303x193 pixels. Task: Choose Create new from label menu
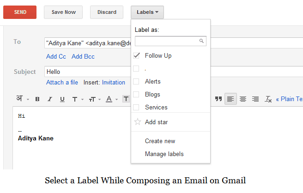click(x=160, y=141)
